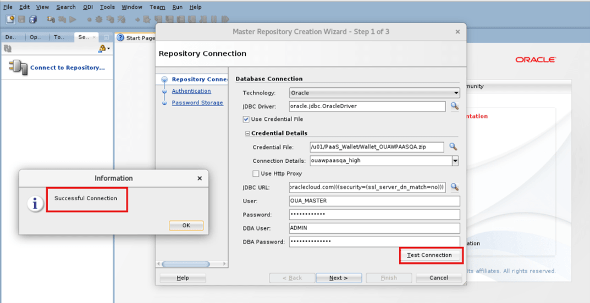The width and height of the screenshot is (590, 303).
Task: Click the New toolbar icon
Action: point(10,19)
